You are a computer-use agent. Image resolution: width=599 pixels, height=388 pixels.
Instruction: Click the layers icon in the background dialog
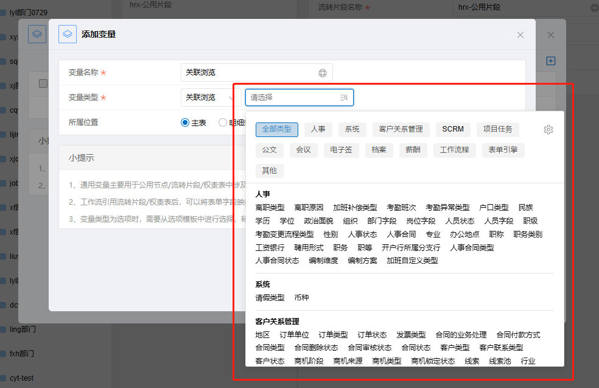(37, 34)
